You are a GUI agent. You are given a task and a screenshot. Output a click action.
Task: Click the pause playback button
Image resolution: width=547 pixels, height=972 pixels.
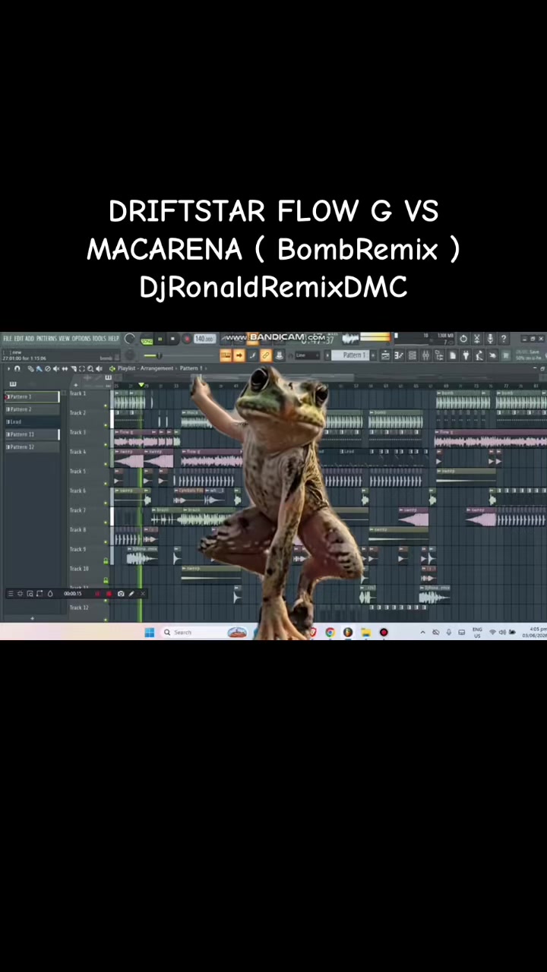point(160,338)
